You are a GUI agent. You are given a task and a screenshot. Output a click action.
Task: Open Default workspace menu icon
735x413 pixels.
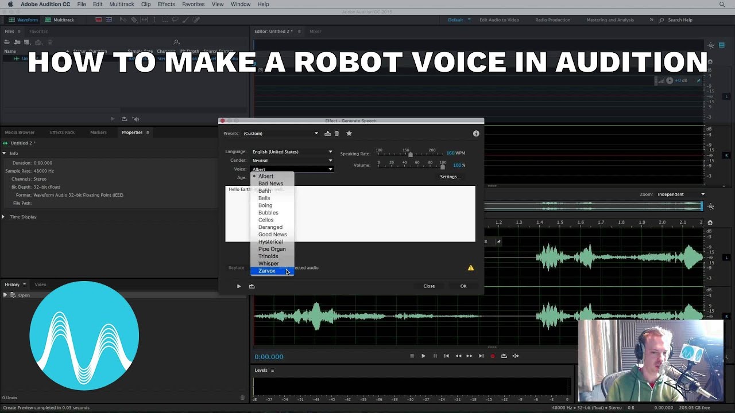point(469,20)
